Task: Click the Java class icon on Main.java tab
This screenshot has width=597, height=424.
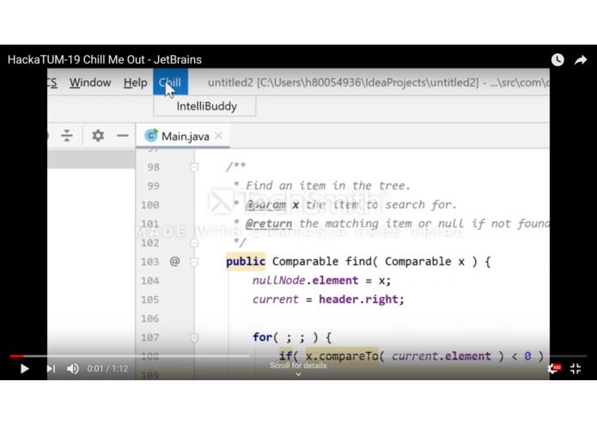Action: (151, 135)
